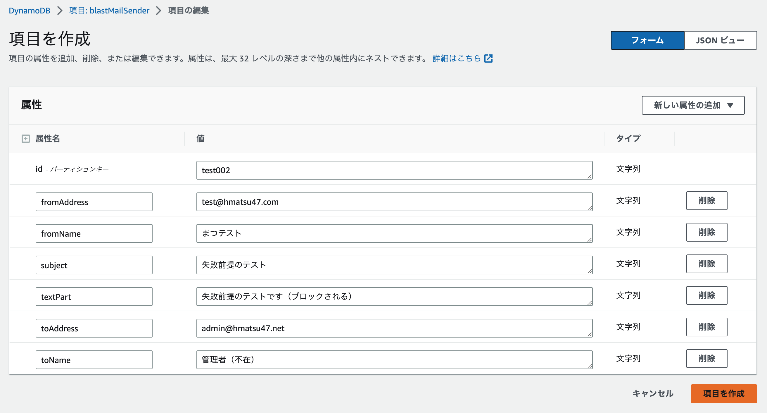Click the partition key value field containing test002
This screenshot has height=413, width=767.
[x=394, y=170]
